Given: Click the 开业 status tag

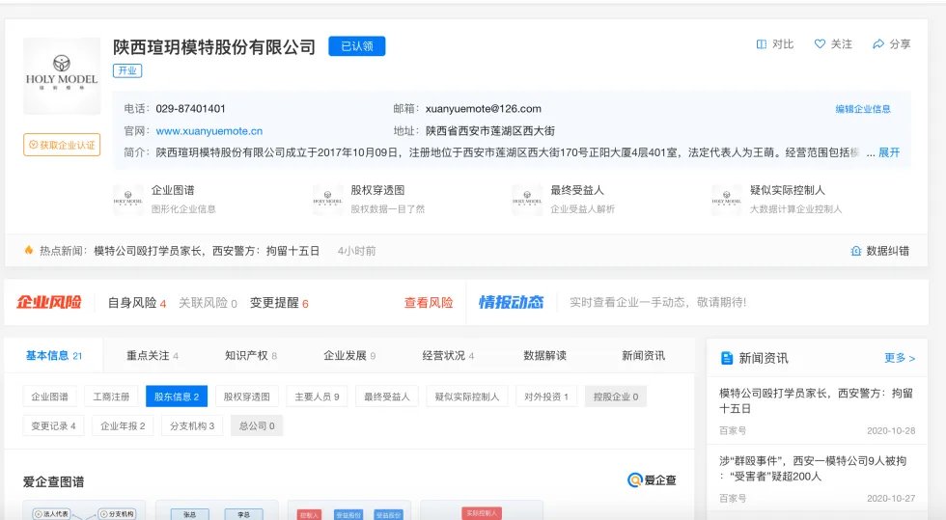Looking at the screenshot, I should click(127, 70).
